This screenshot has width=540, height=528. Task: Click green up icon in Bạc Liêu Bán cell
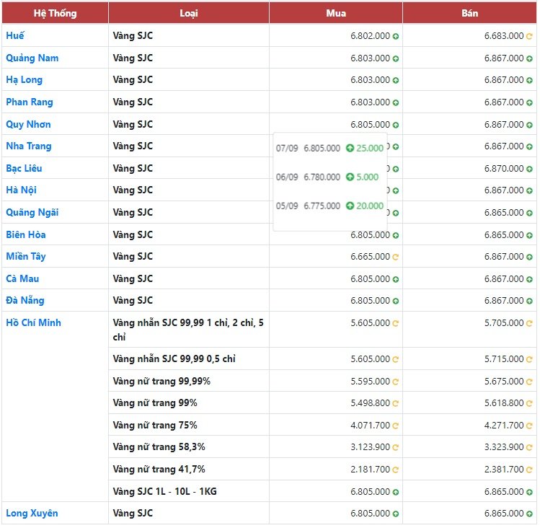529,169
